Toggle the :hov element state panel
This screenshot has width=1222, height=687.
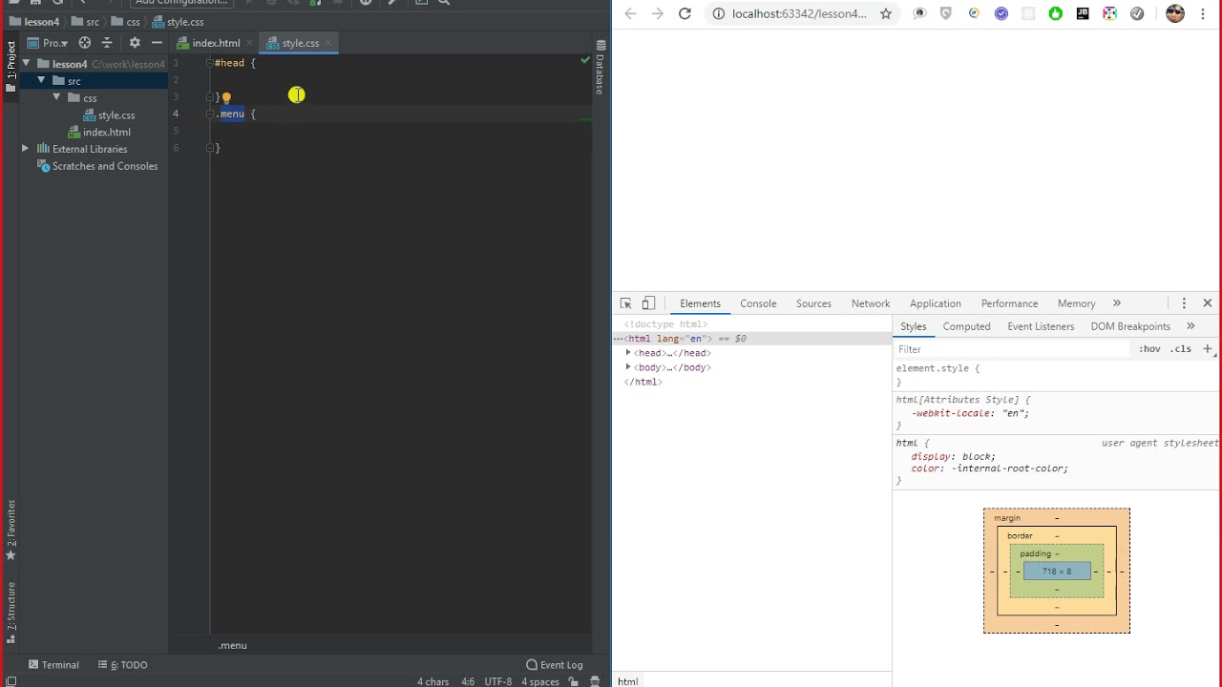pyautogui.click(x=1149, y=349)
